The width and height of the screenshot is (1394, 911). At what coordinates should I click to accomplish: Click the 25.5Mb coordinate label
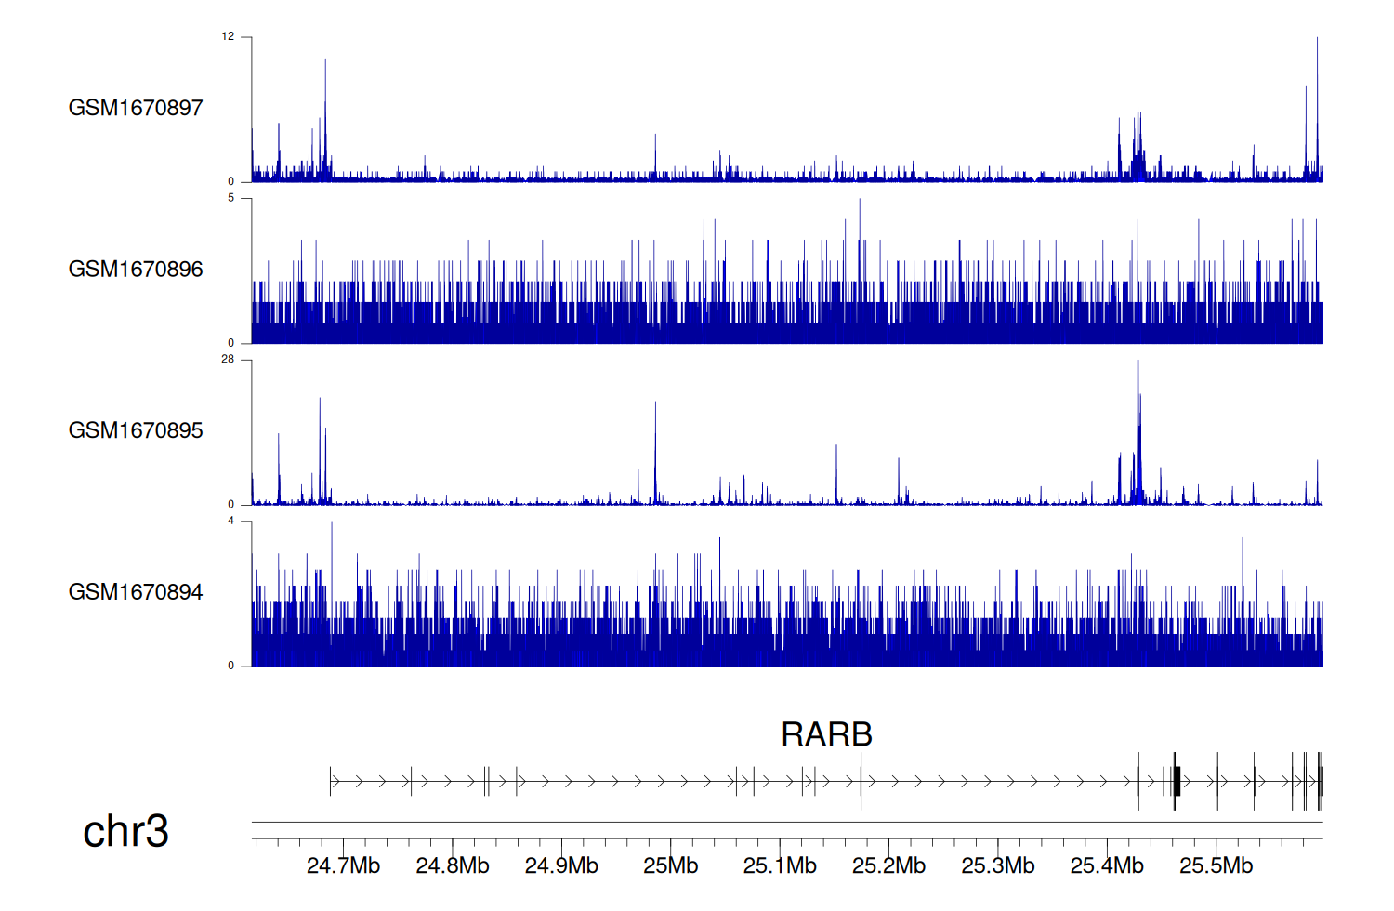(1216, 865)
